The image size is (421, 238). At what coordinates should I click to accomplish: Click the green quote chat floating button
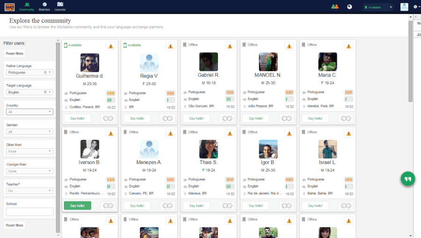(x=407, y=179)
